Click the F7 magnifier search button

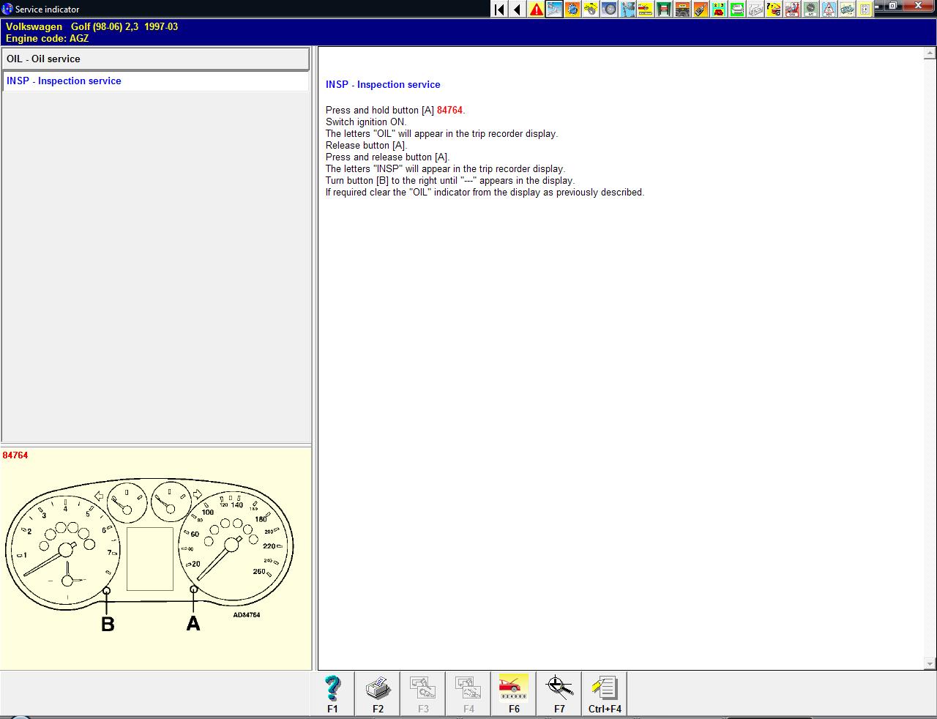tap(559, 693)
